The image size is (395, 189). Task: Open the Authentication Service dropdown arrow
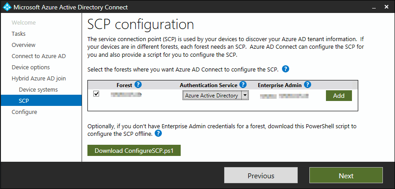coord(244,95)
